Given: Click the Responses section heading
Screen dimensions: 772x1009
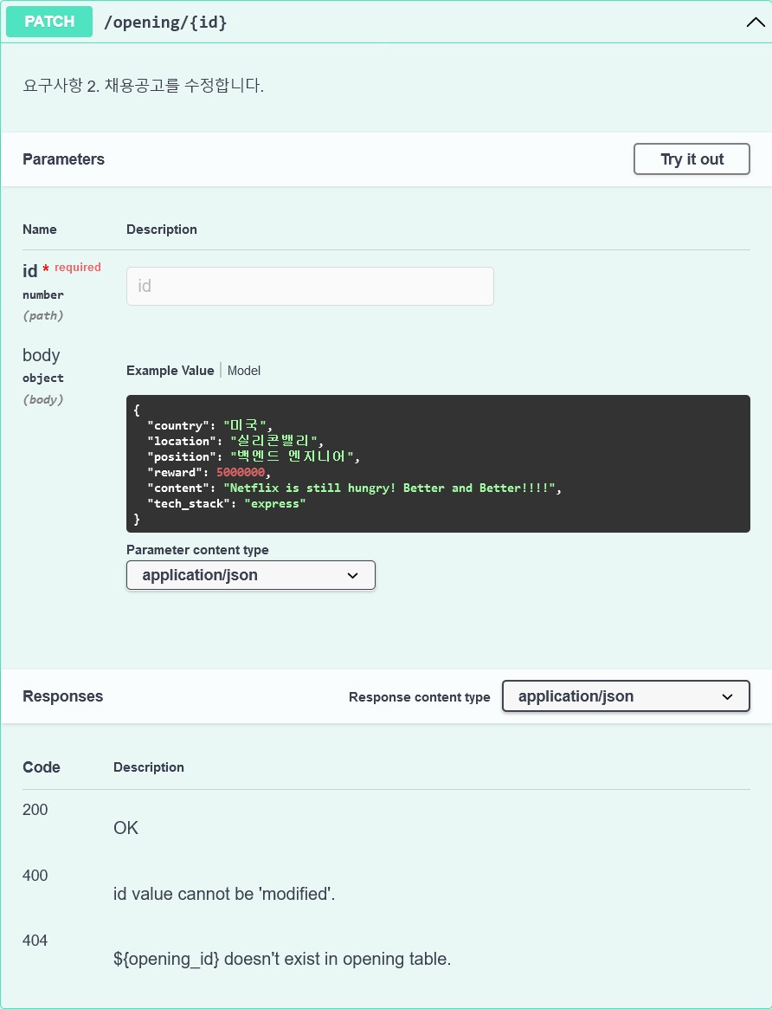Looking at the screenshot, I should 62,695.
